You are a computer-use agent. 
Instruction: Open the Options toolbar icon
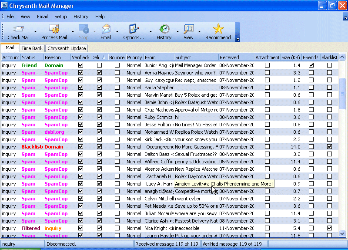[134, 29]
